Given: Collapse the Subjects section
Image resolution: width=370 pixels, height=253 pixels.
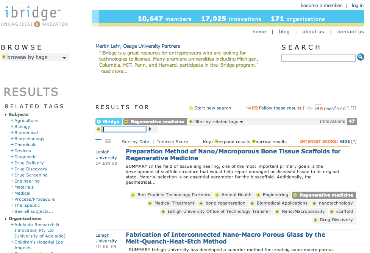Looking at the screenshot, I should [5, 114].
